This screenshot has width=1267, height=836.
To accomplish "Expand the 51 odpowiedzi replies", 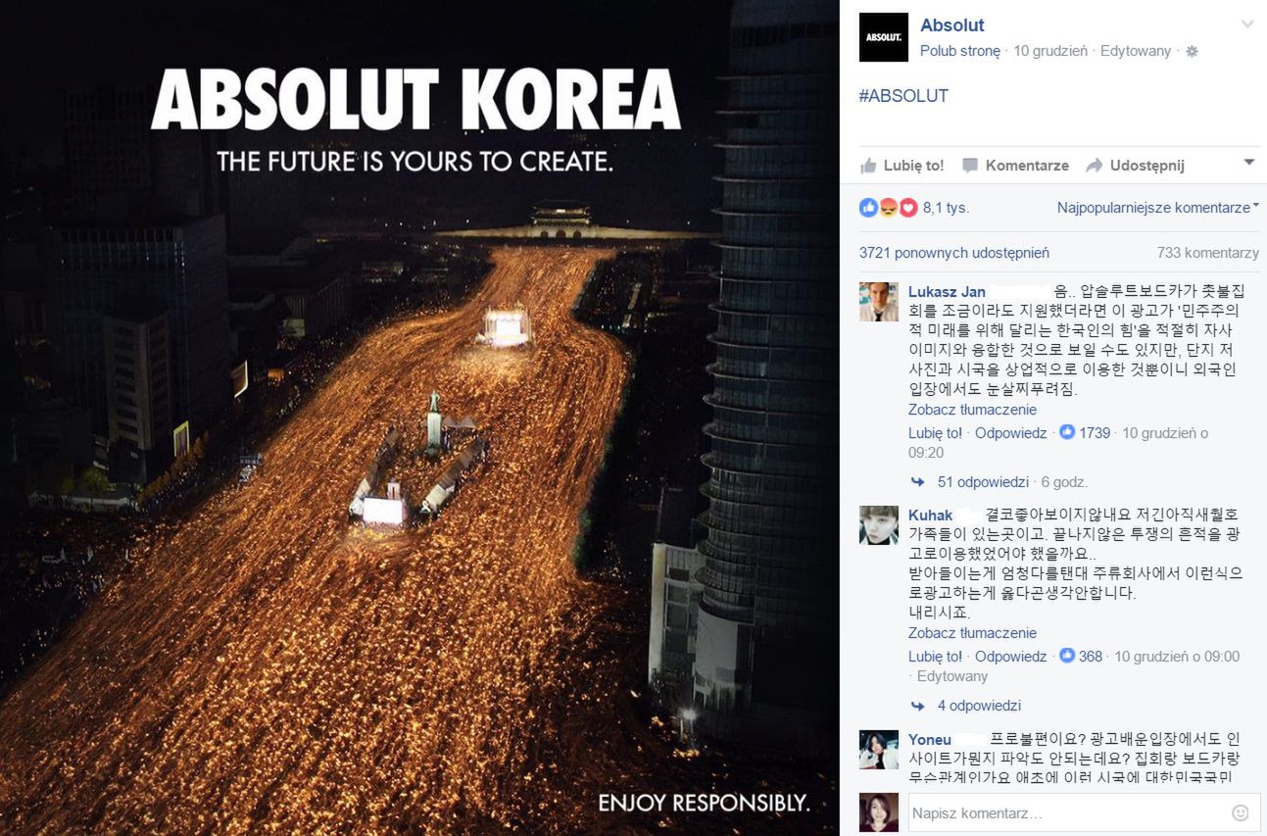I will pyautogui.click(x=983, y=482).
